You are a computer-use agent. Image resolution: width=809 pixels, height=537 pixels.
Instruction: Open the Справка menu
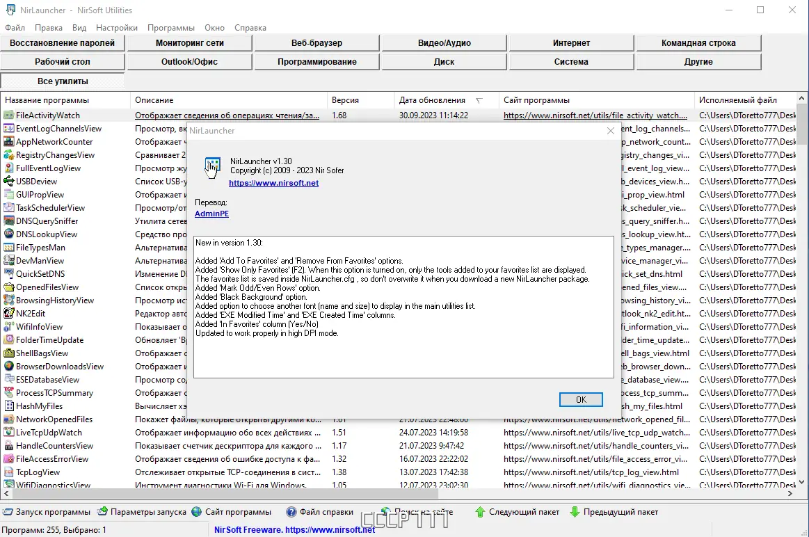click(250, 28)
